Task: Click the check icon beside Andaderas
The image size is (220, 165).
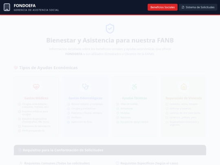Action: click(x=118, y=109)
